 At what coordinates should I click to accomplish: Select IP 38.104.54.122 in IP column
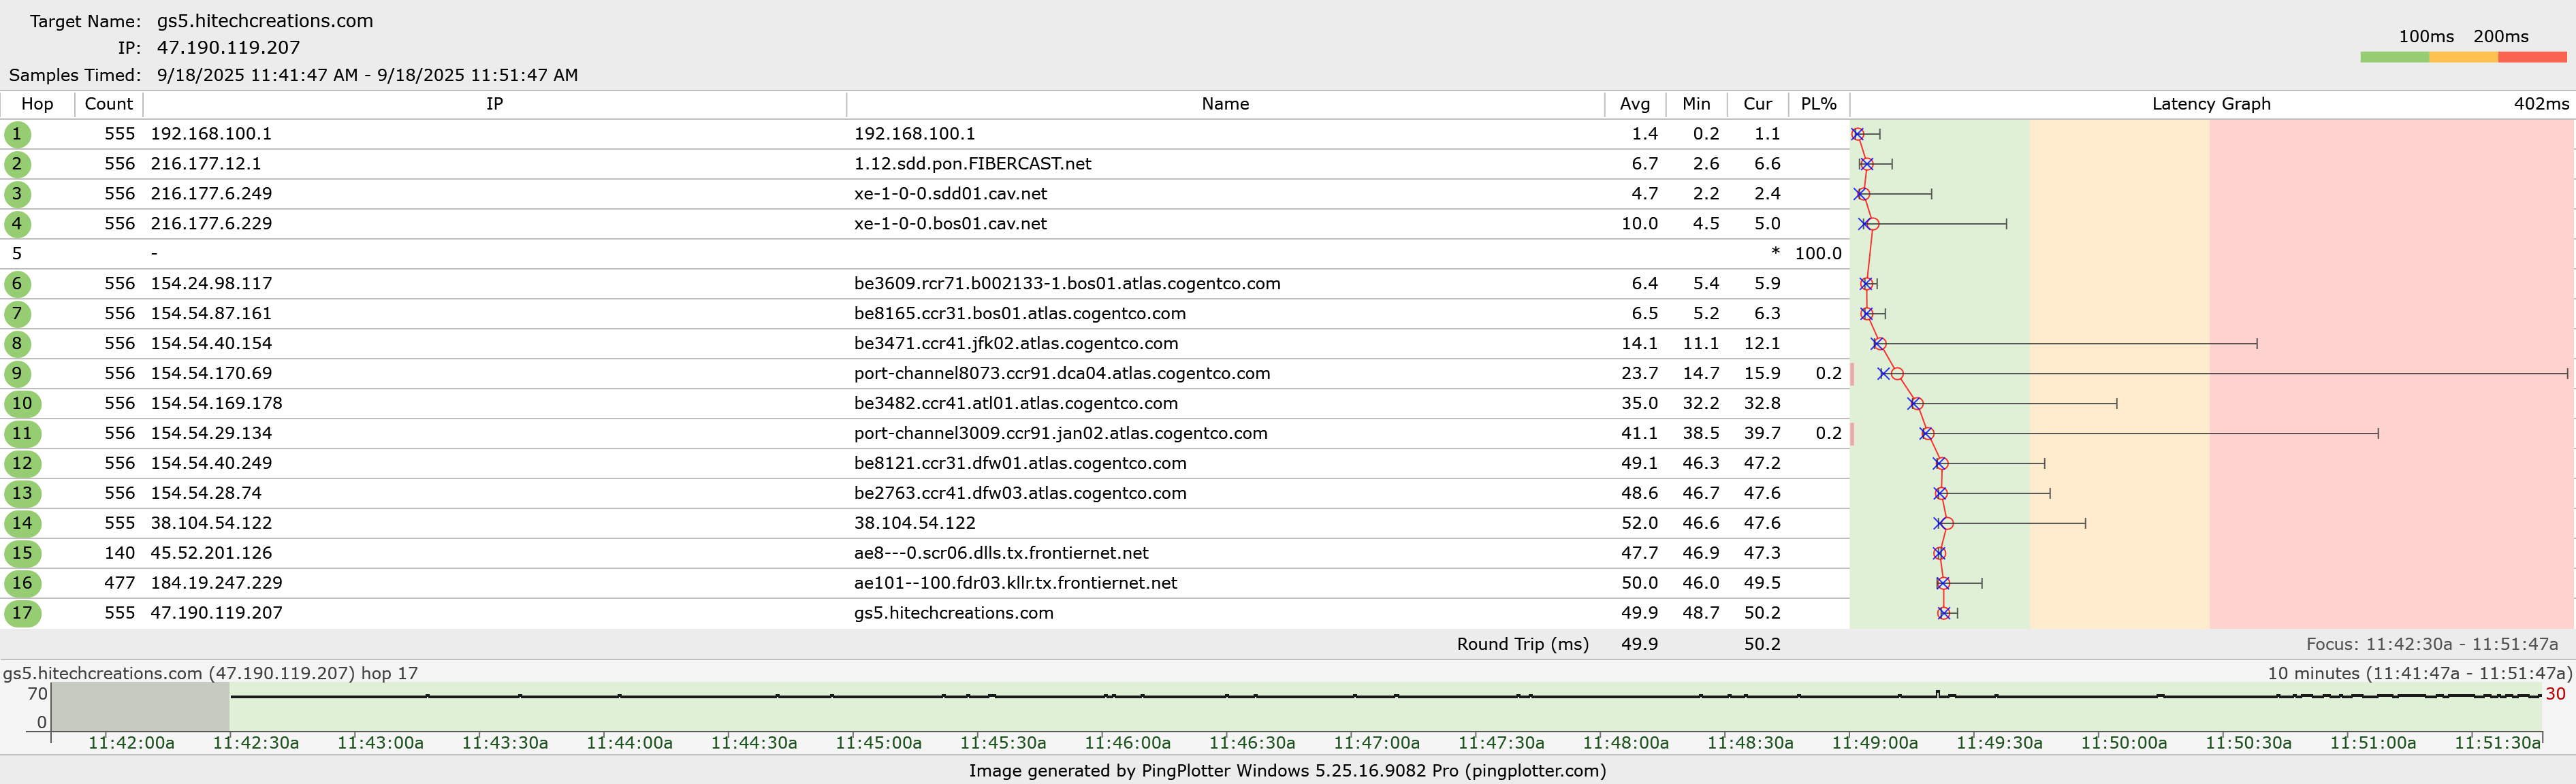[211, 524]
